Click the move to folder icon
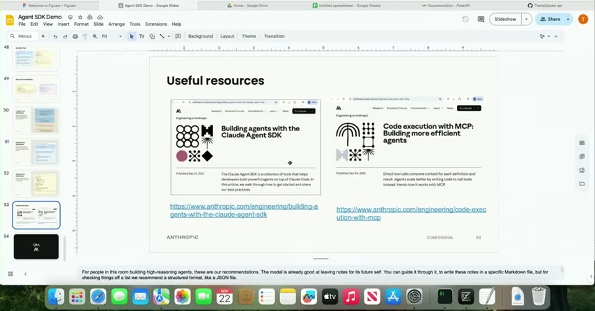This screenshot has width=595, height=311. [90, 17]
